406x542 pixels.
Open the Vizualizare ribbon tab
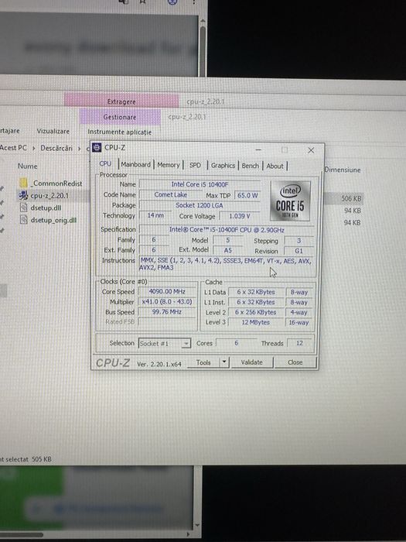[53, 132]
